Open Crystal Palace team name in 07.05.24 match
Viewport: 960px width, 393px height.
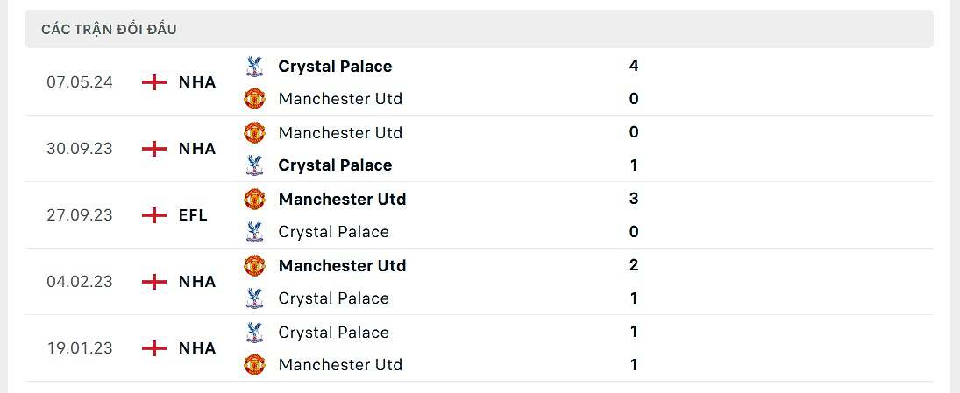pos(335,67)
